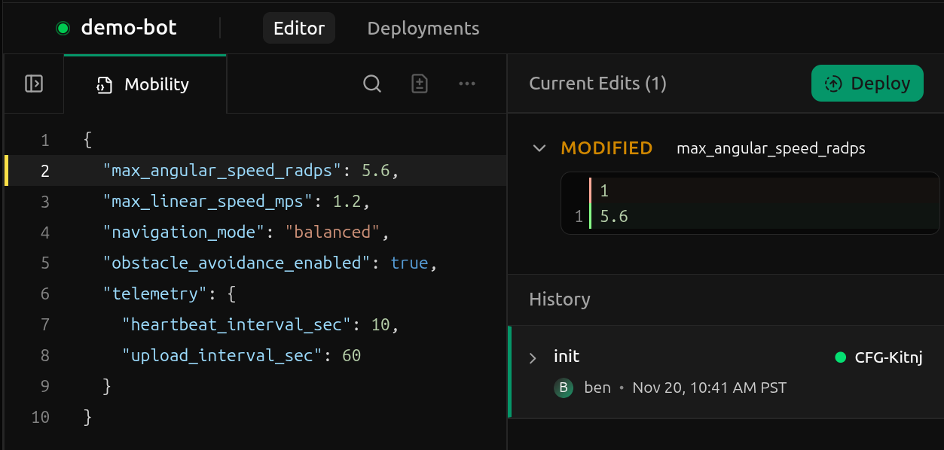The height and width of the screenshot is (450, 944).
Task: Click the CFG-Kitnj config label
Action: click(888, 357)
